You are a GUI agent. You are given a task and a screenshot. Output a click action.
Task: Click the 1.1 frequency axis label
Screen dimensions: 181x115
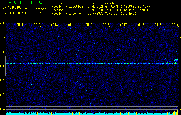3,37
